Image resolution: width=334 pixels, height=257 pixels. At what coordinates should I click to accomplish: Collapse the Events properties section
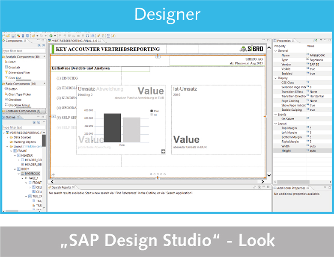276,115
